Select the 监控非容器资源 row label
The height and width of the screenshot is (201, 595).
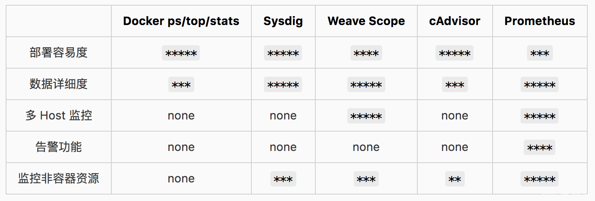(x=59, y=178)
